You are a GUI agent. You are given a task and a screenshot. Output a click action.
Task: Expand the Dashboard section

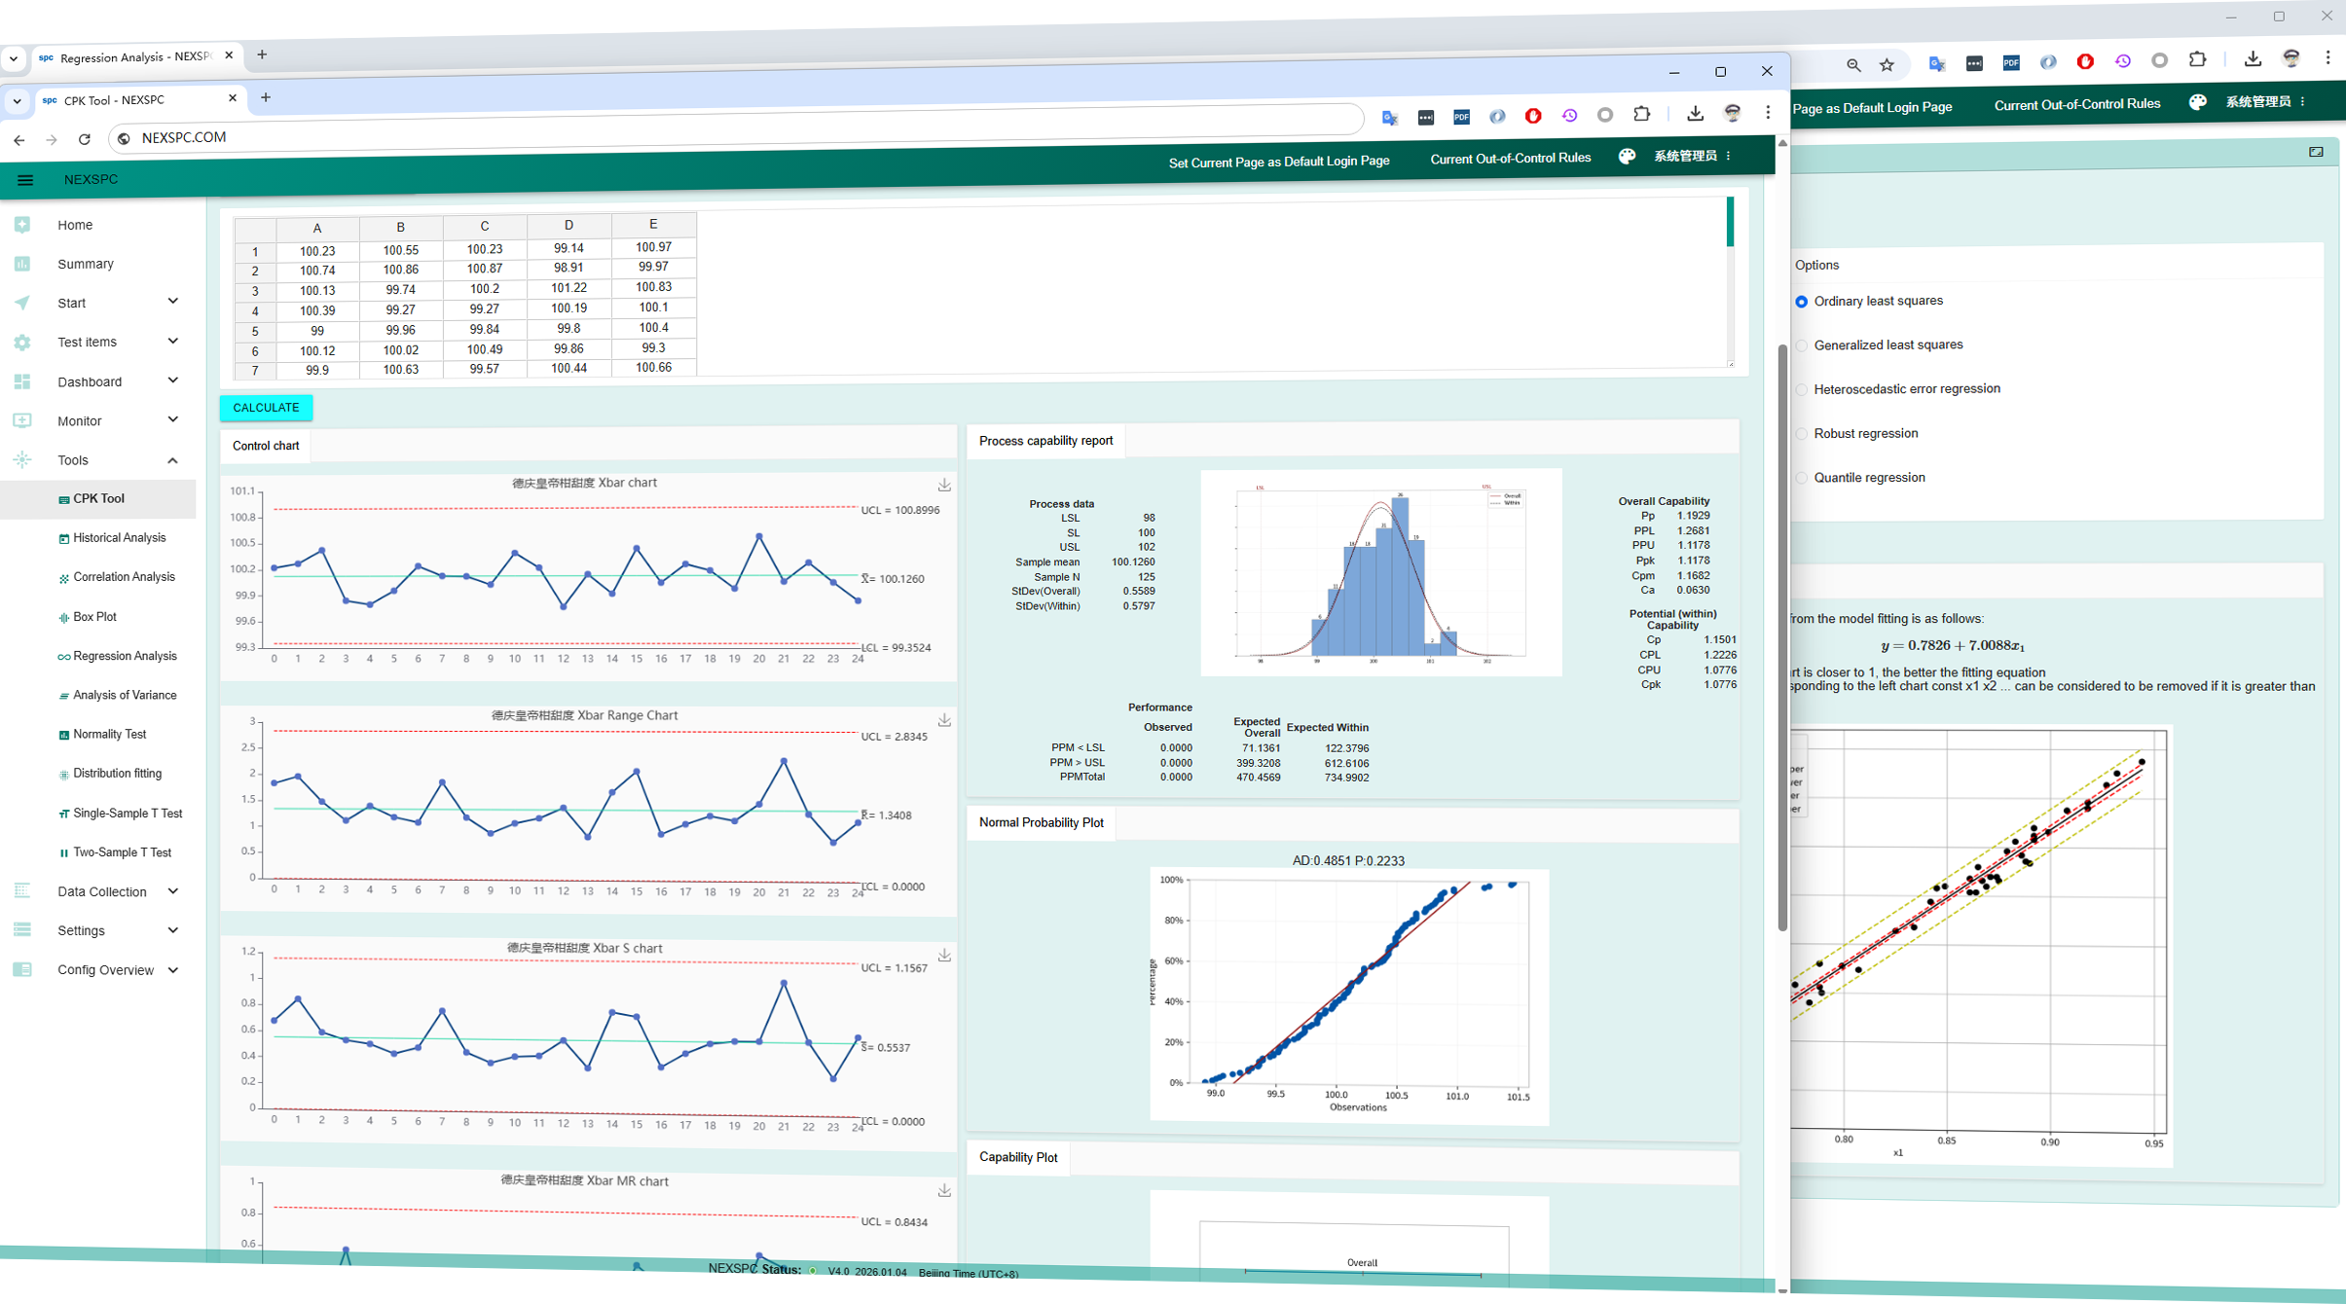tap(90, 381)
